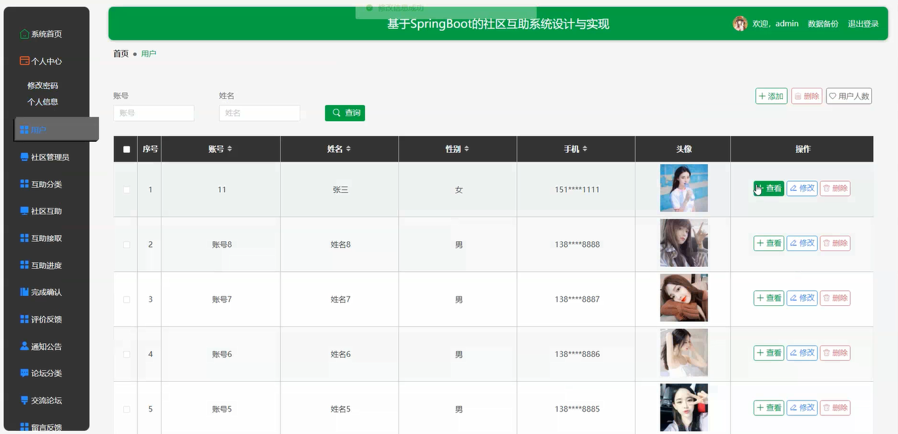Click the icon beside 完成确认
Viewport: 898px width, 434px height.
coord(24,292)
